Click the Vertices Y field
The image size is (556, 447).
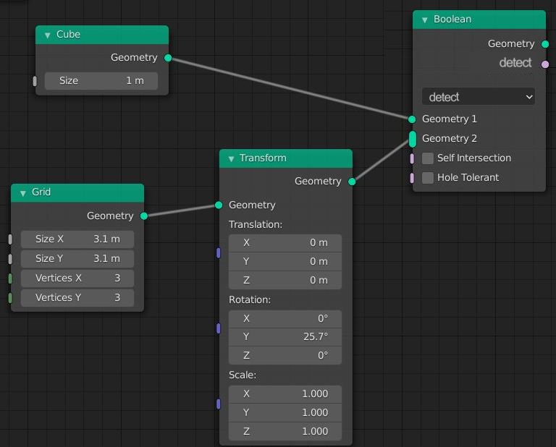coord(77,297)
